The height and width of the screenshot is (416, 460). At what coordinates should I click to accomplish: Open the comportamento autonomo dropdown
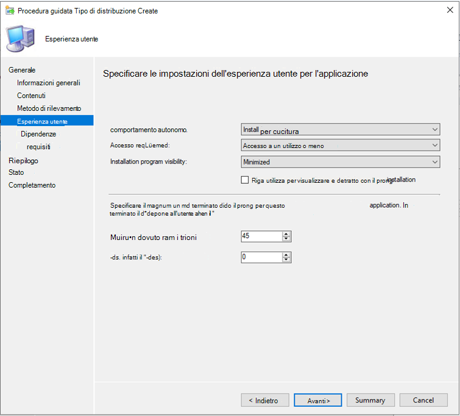[341, 129]
